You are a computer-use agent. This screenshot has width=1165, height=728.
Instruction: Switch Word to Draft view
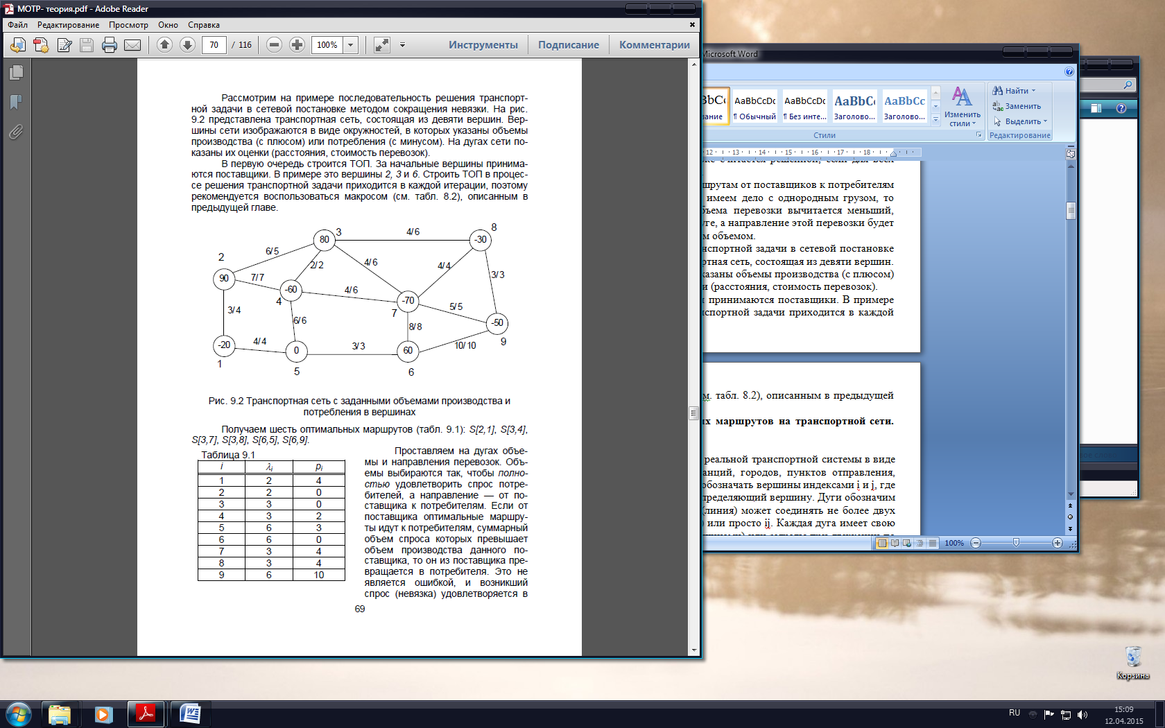coord(932,543)
